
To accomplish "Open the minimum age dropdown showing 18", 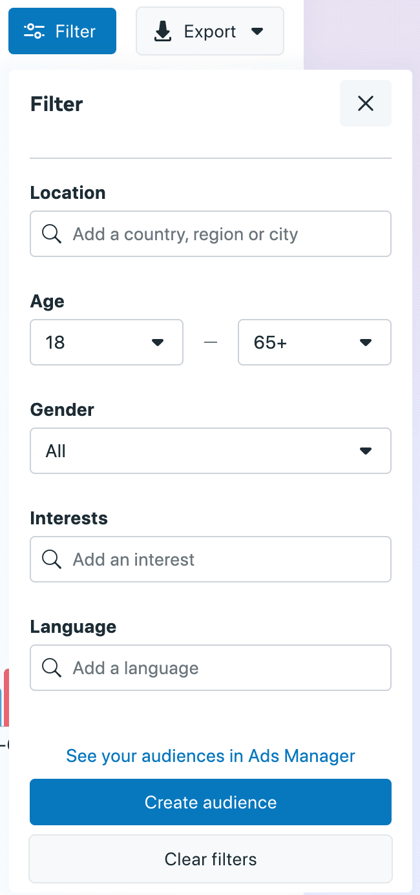I will click(107, 342).
